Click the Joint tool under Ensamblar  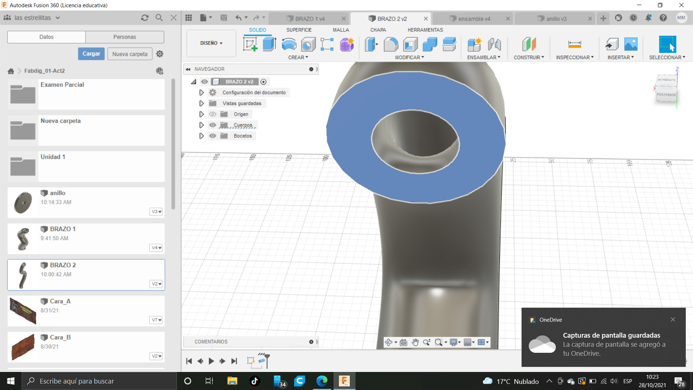pyautogui.click(x=494, y=44)
